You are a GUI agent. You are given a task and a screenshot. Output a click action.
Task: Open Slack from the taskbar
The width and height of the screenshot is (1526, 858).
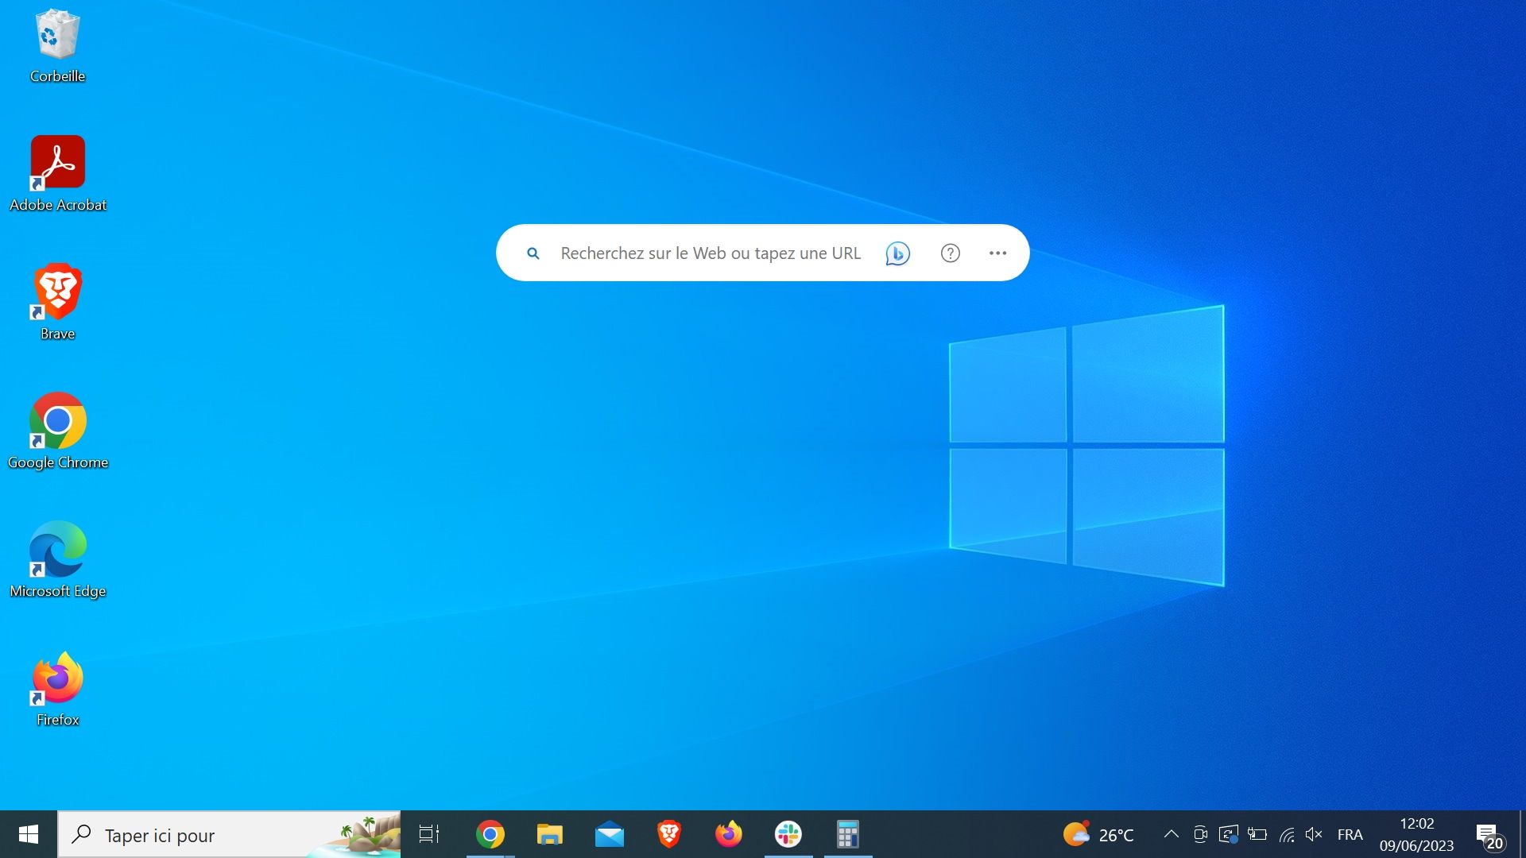tap(788, 834)
